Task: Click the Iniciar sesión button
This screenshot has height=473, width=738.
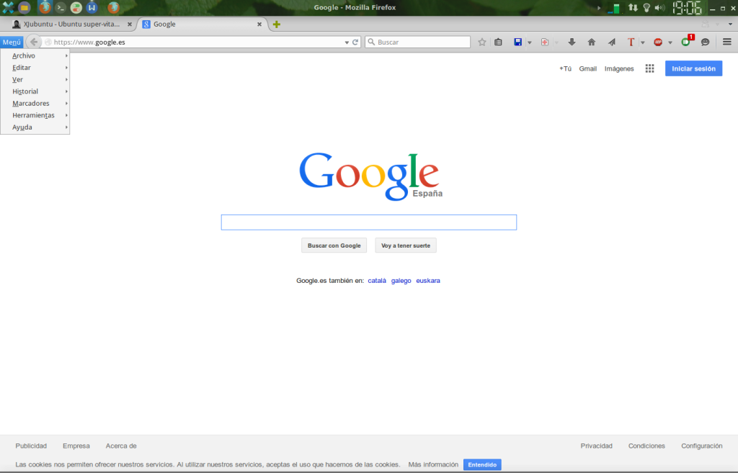Action: click(694, 68)
